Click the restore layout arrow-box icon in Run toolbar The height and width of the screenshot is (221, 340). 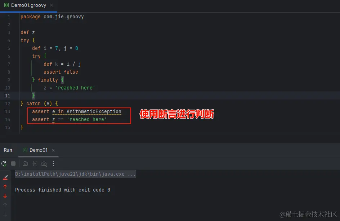point(35,164)
